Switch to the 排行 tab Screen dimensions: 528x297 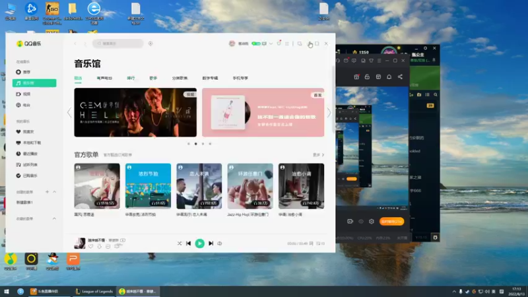(131, 78)
